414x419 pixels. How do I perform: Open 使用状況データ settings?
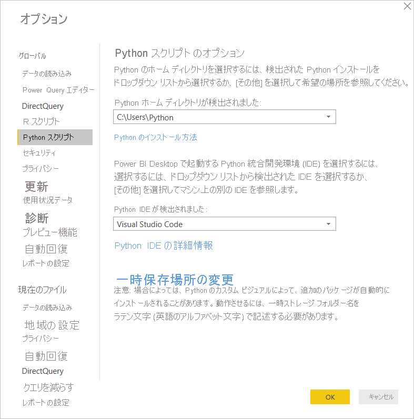47,200
